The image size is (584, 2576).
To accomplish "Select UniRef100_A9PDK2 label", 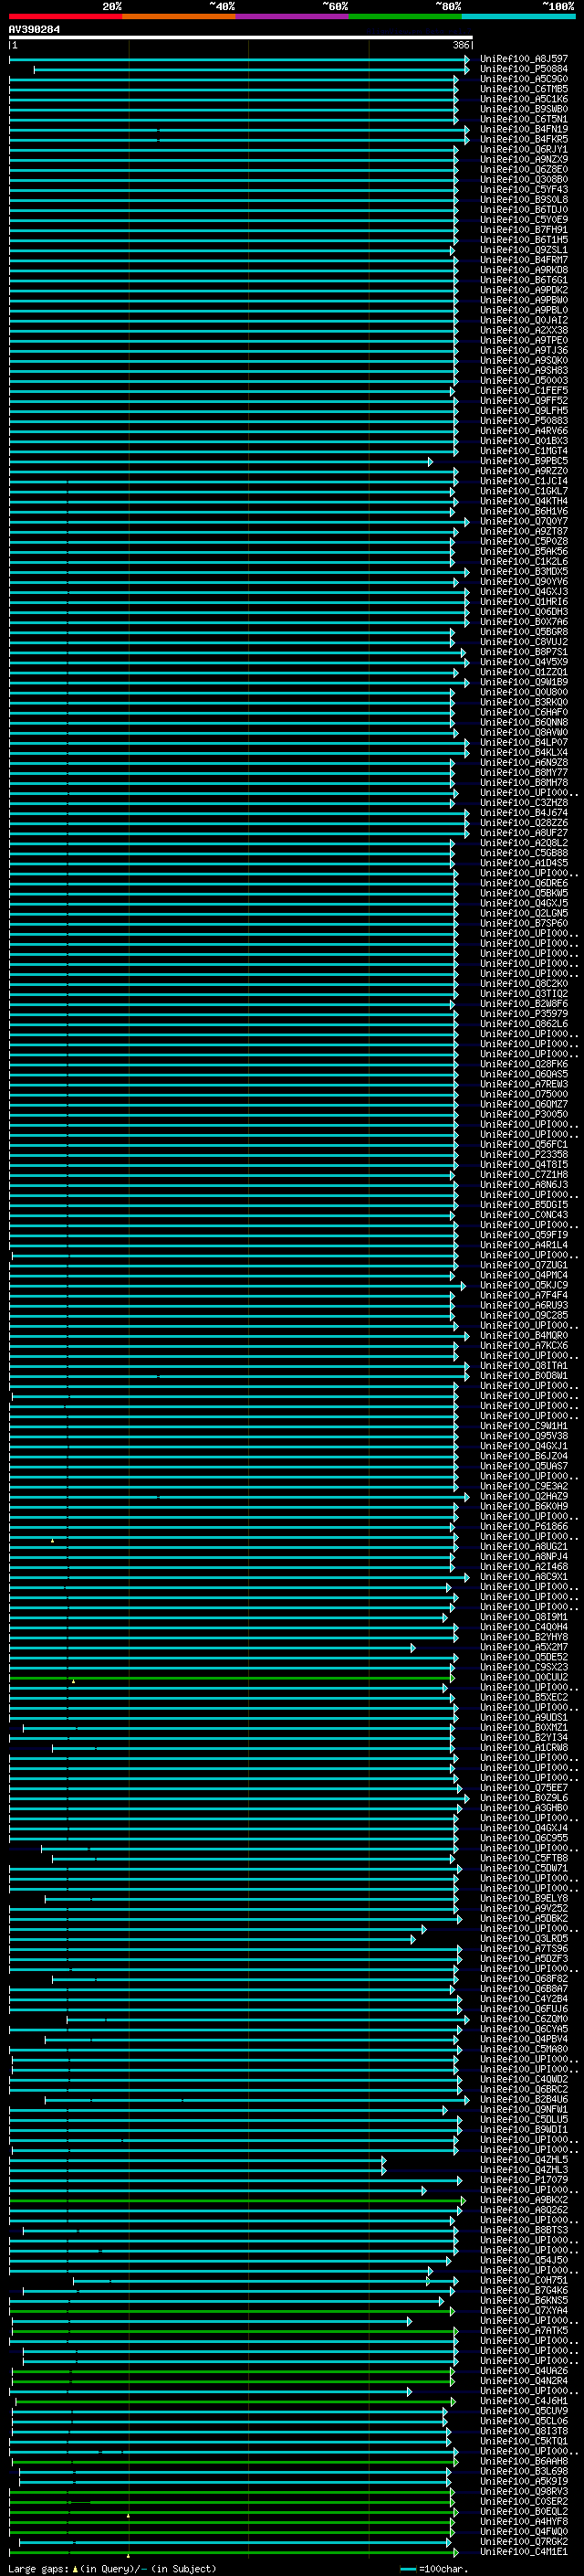I will pos(524,290).
